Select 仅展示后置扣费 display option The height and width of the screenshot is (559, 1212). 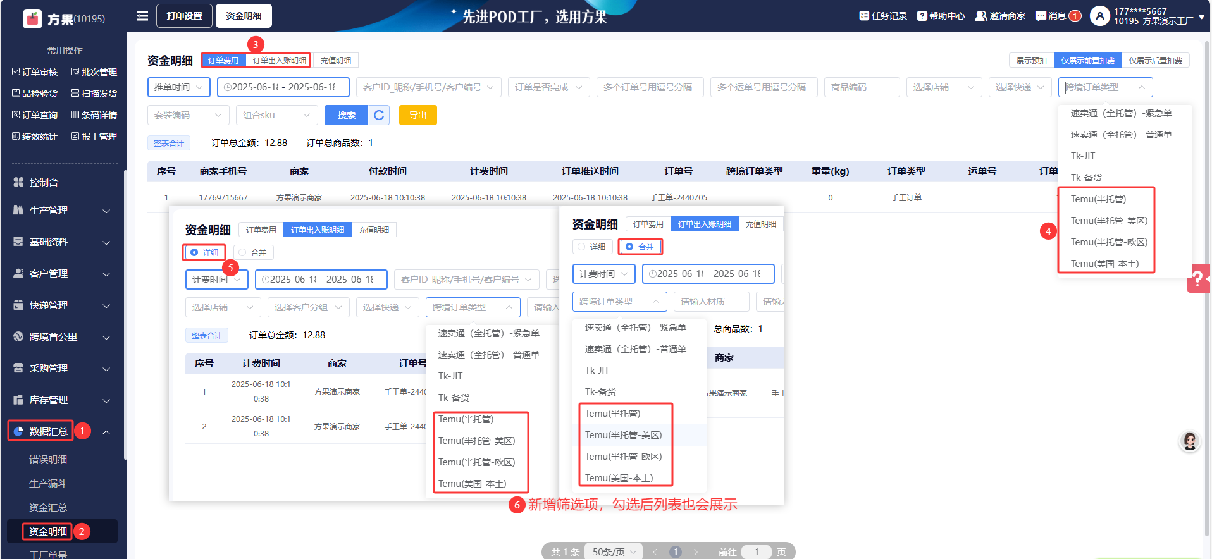tap(1155, 61)
